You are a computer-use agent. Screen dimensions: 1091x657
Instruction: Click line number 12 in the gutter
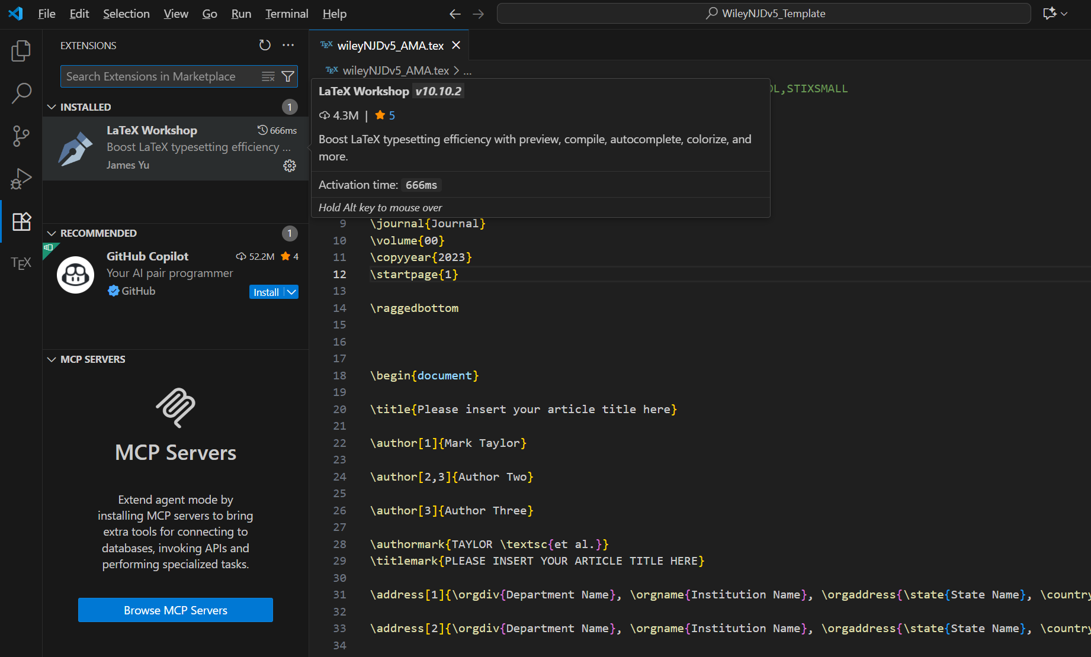coord(339,274)
